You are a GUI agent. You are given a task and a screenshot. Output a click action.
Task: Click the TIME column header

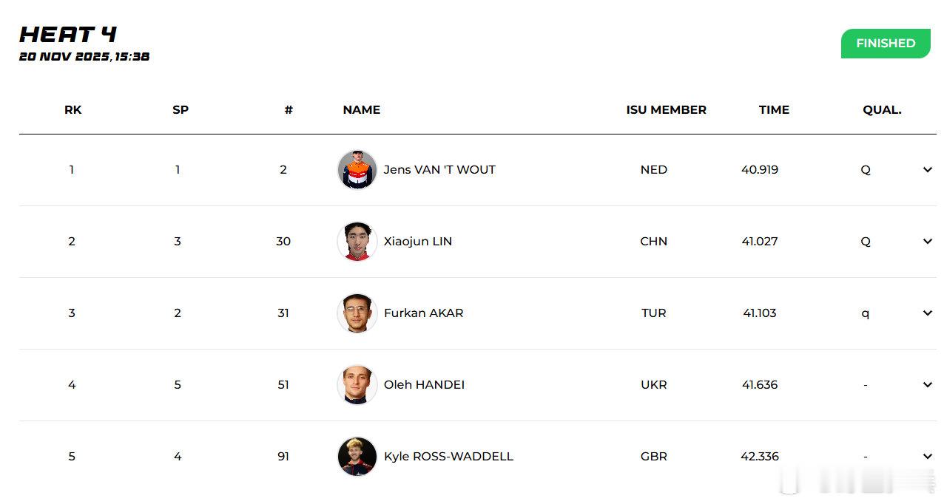pos(773,109)
